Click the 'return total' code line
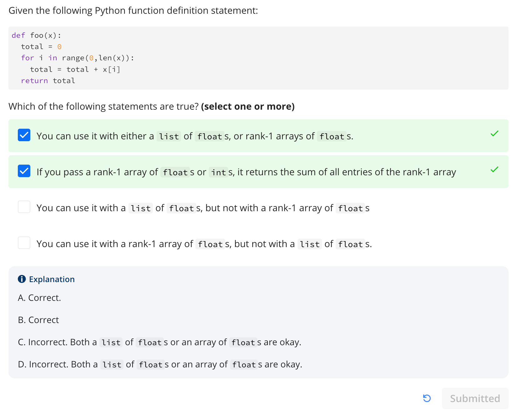 point(48,81)
